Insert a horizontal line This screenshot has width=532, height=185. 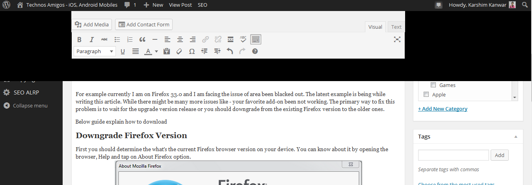(155, 39)
